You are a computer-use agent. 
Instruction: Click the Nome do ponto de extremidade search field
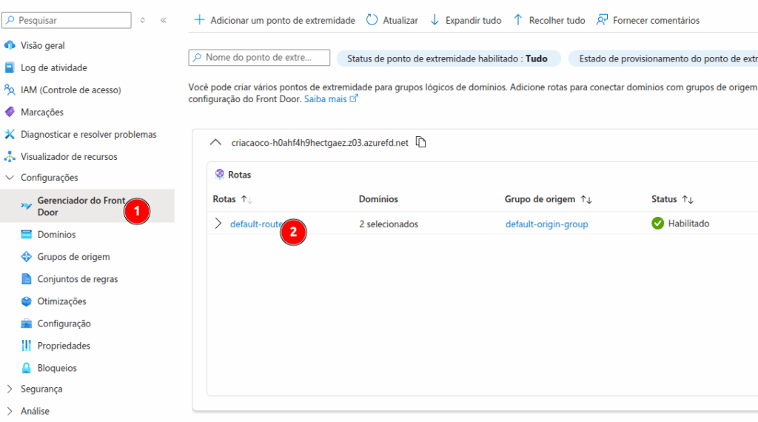(x=260, y=58)
